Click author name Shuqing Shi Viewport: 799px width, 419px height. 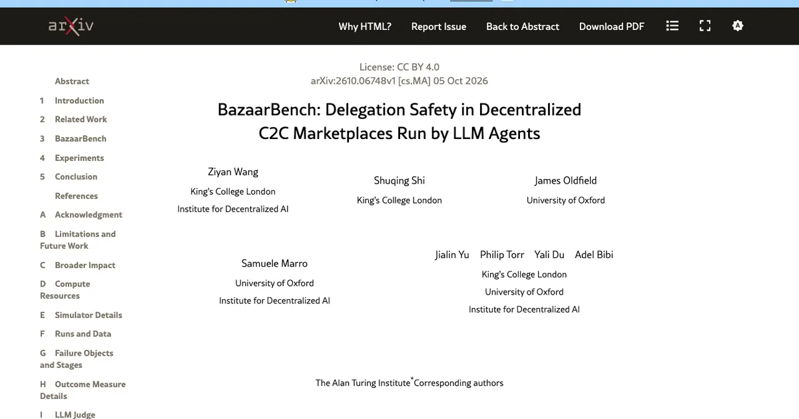click(x=400, y=180)
